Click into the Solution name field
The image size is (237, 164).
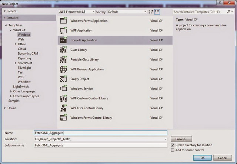tap(101, 145)
